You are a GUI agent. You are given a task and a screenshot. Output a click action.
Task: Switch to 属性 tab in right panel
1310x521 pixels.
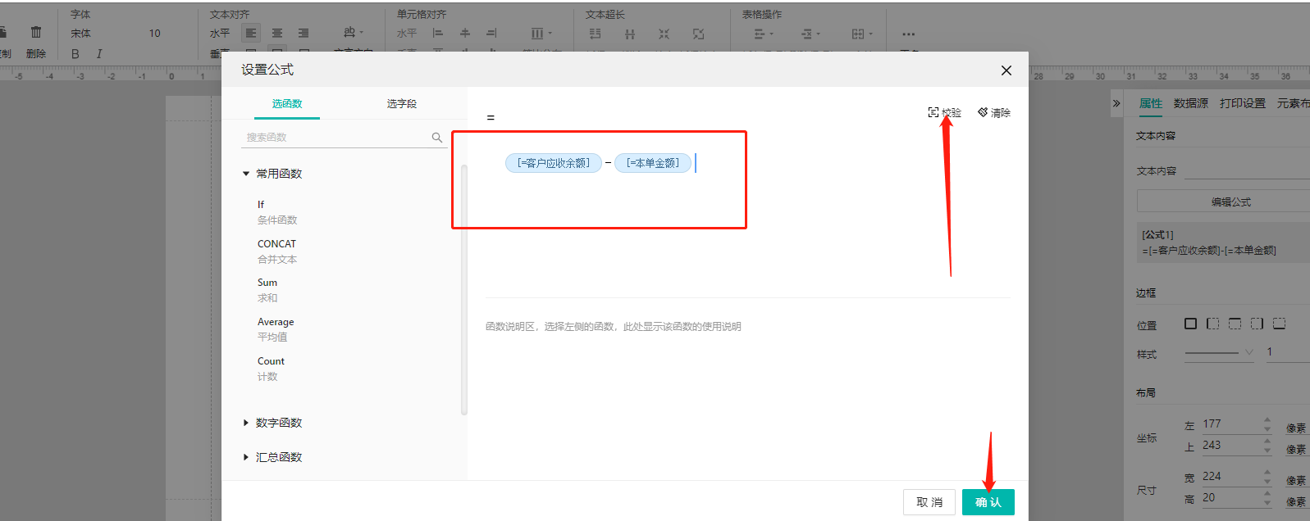pyautogui.click(x=1151, y=103)
